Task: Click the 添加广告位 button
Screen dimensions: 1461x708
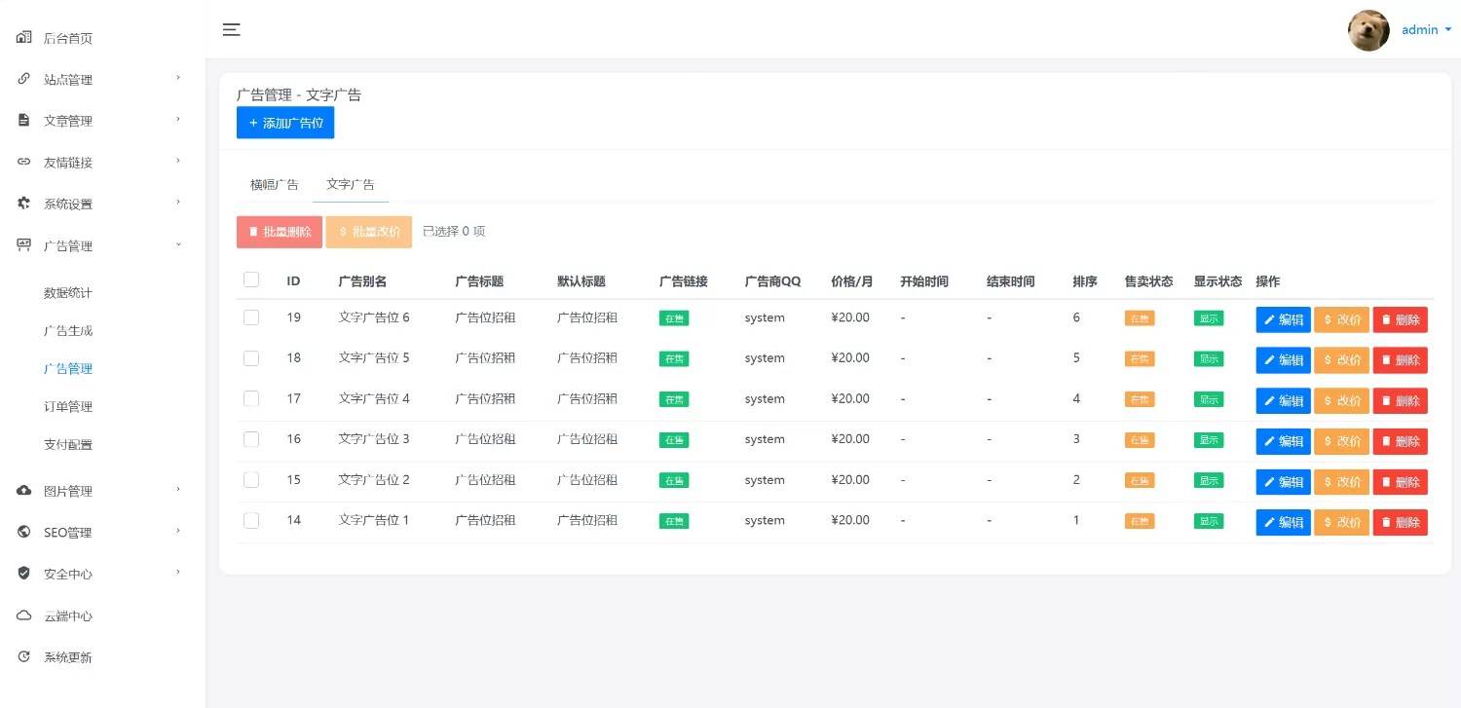Action: click(285, 123)
